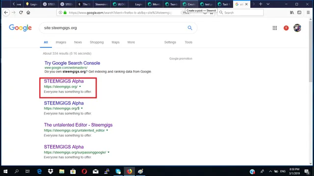
Task: Open the Google apps grid
Action: pyautogui.click(x=275, y=28)
